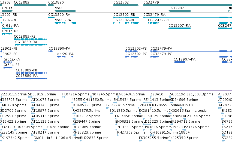Select the CG12502-PB protein label
This screenshot has width=232, height=142.
(x=136, y=48)
